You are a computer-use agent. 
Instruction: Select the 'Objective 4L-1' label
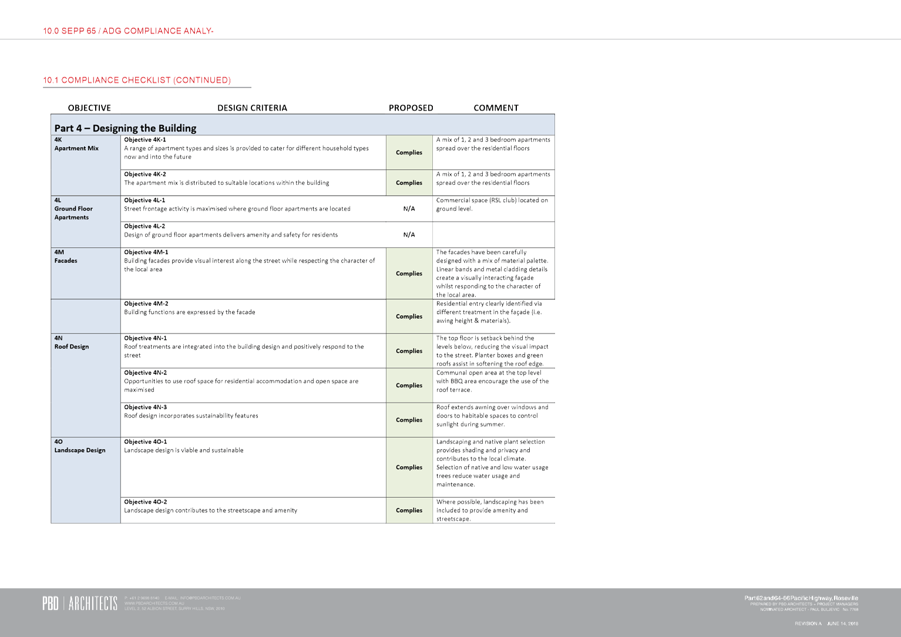tap(144, 200)
